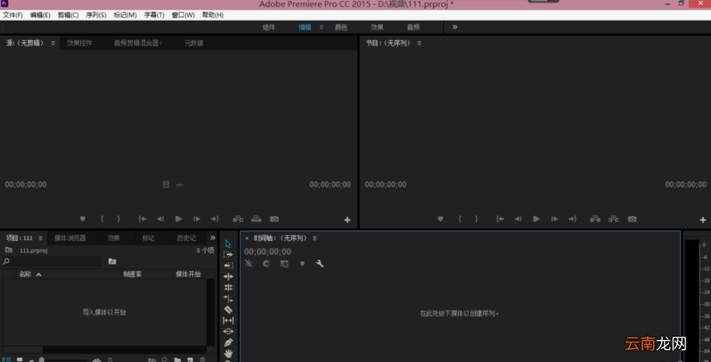Select the Track Select Forward tool

228,254
